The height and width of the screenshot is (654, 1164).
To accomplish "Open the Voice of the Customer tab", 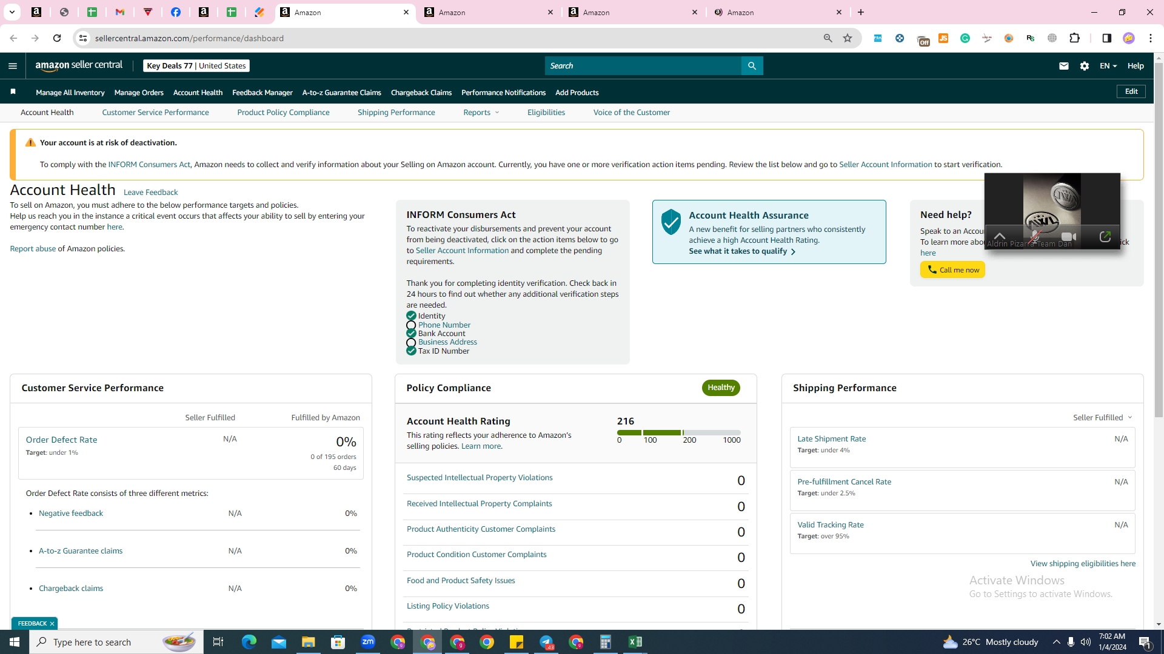I will tap(631, 113).
